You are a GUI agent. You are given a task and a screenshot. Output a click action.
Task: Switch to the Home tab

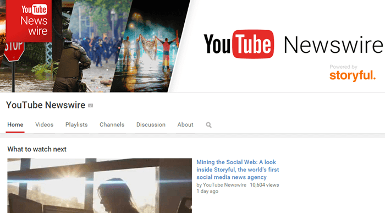click(x=15, y=124)
